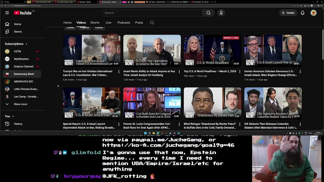The width and height of the screenshot is (324, 182).
Task: Click the Home icon in sidebar
Action: point(7,24)
